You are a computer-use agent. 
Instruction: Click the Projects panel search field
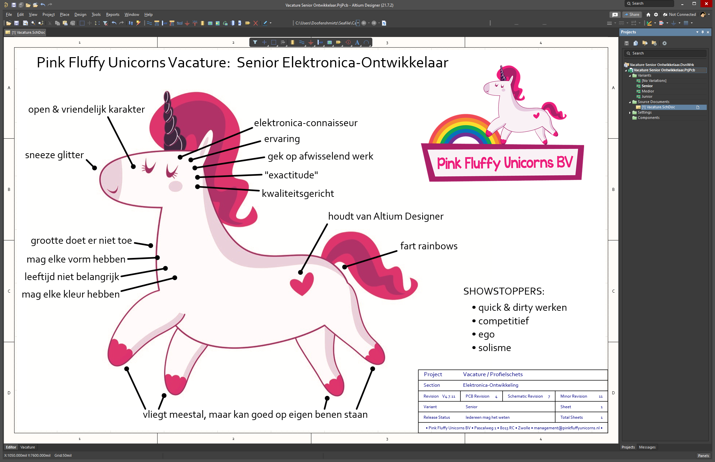tap(665, 53)
